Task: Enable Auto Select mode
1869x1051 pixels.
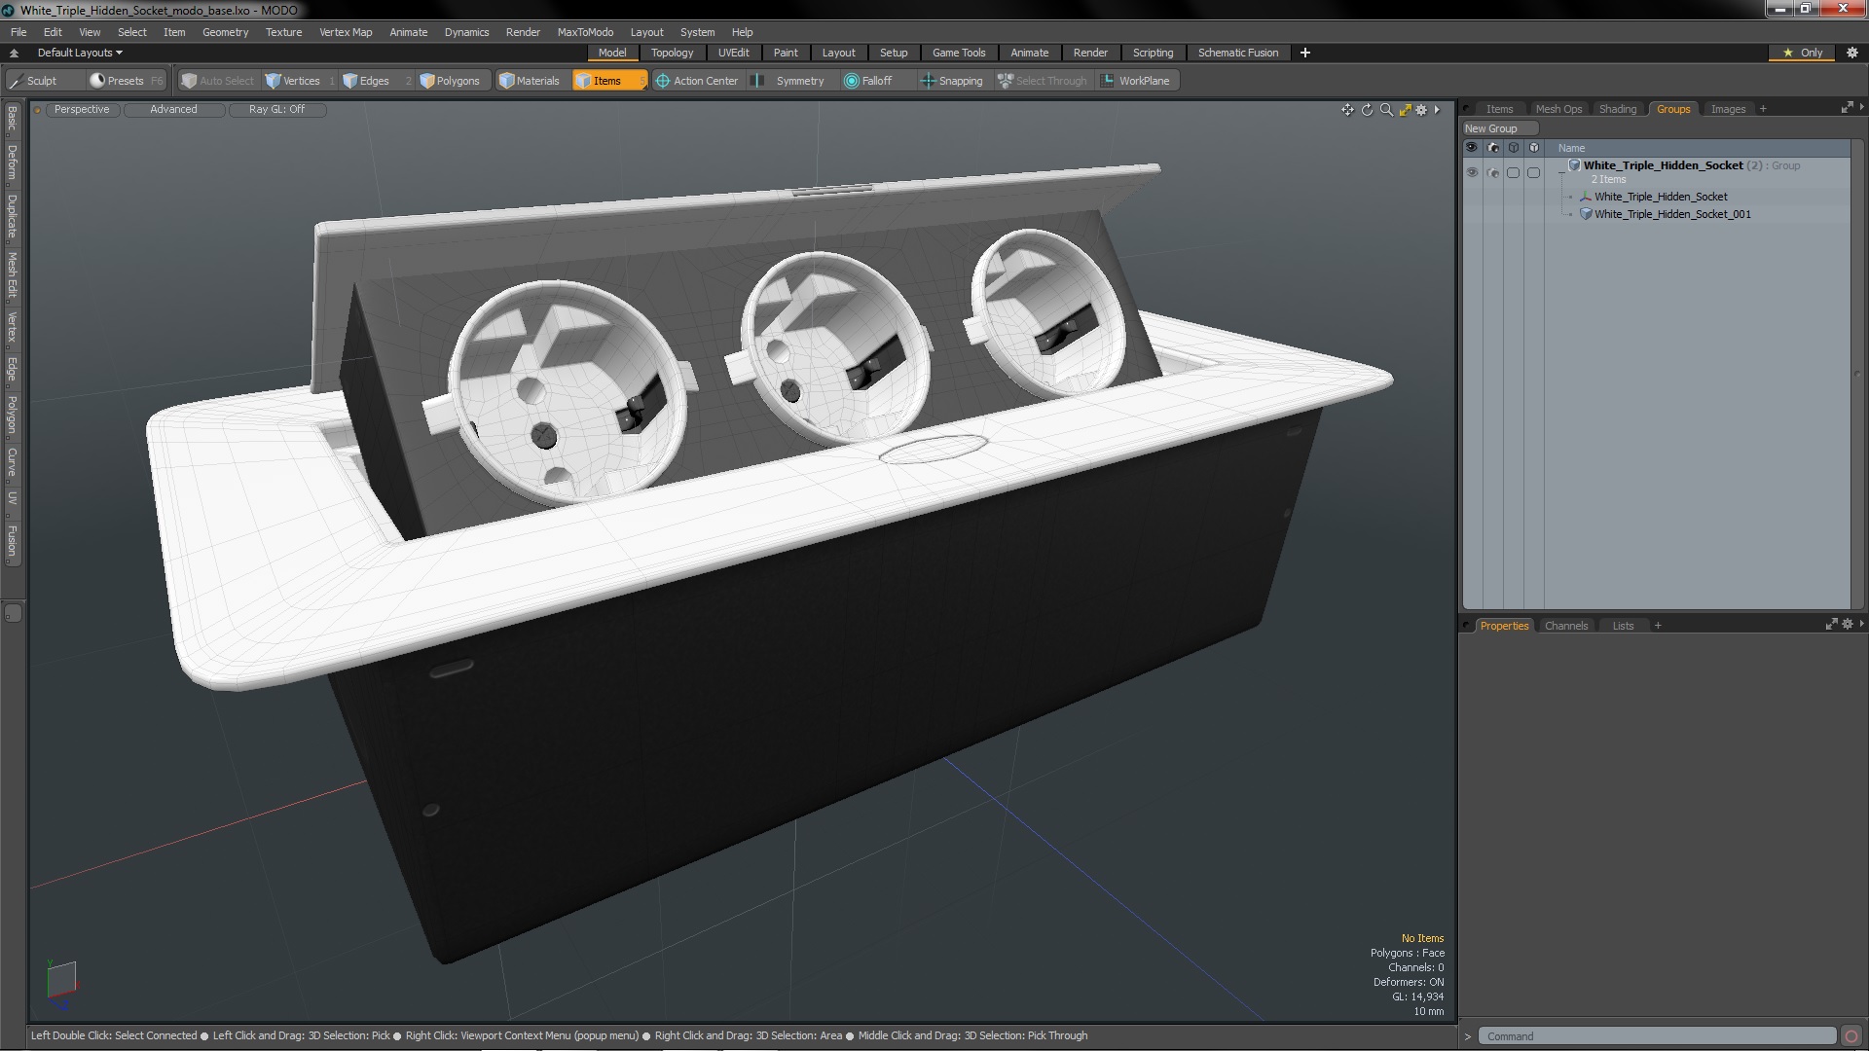Action: (218, 81)
